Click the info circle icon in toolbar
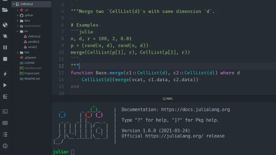 pos(5,146)
